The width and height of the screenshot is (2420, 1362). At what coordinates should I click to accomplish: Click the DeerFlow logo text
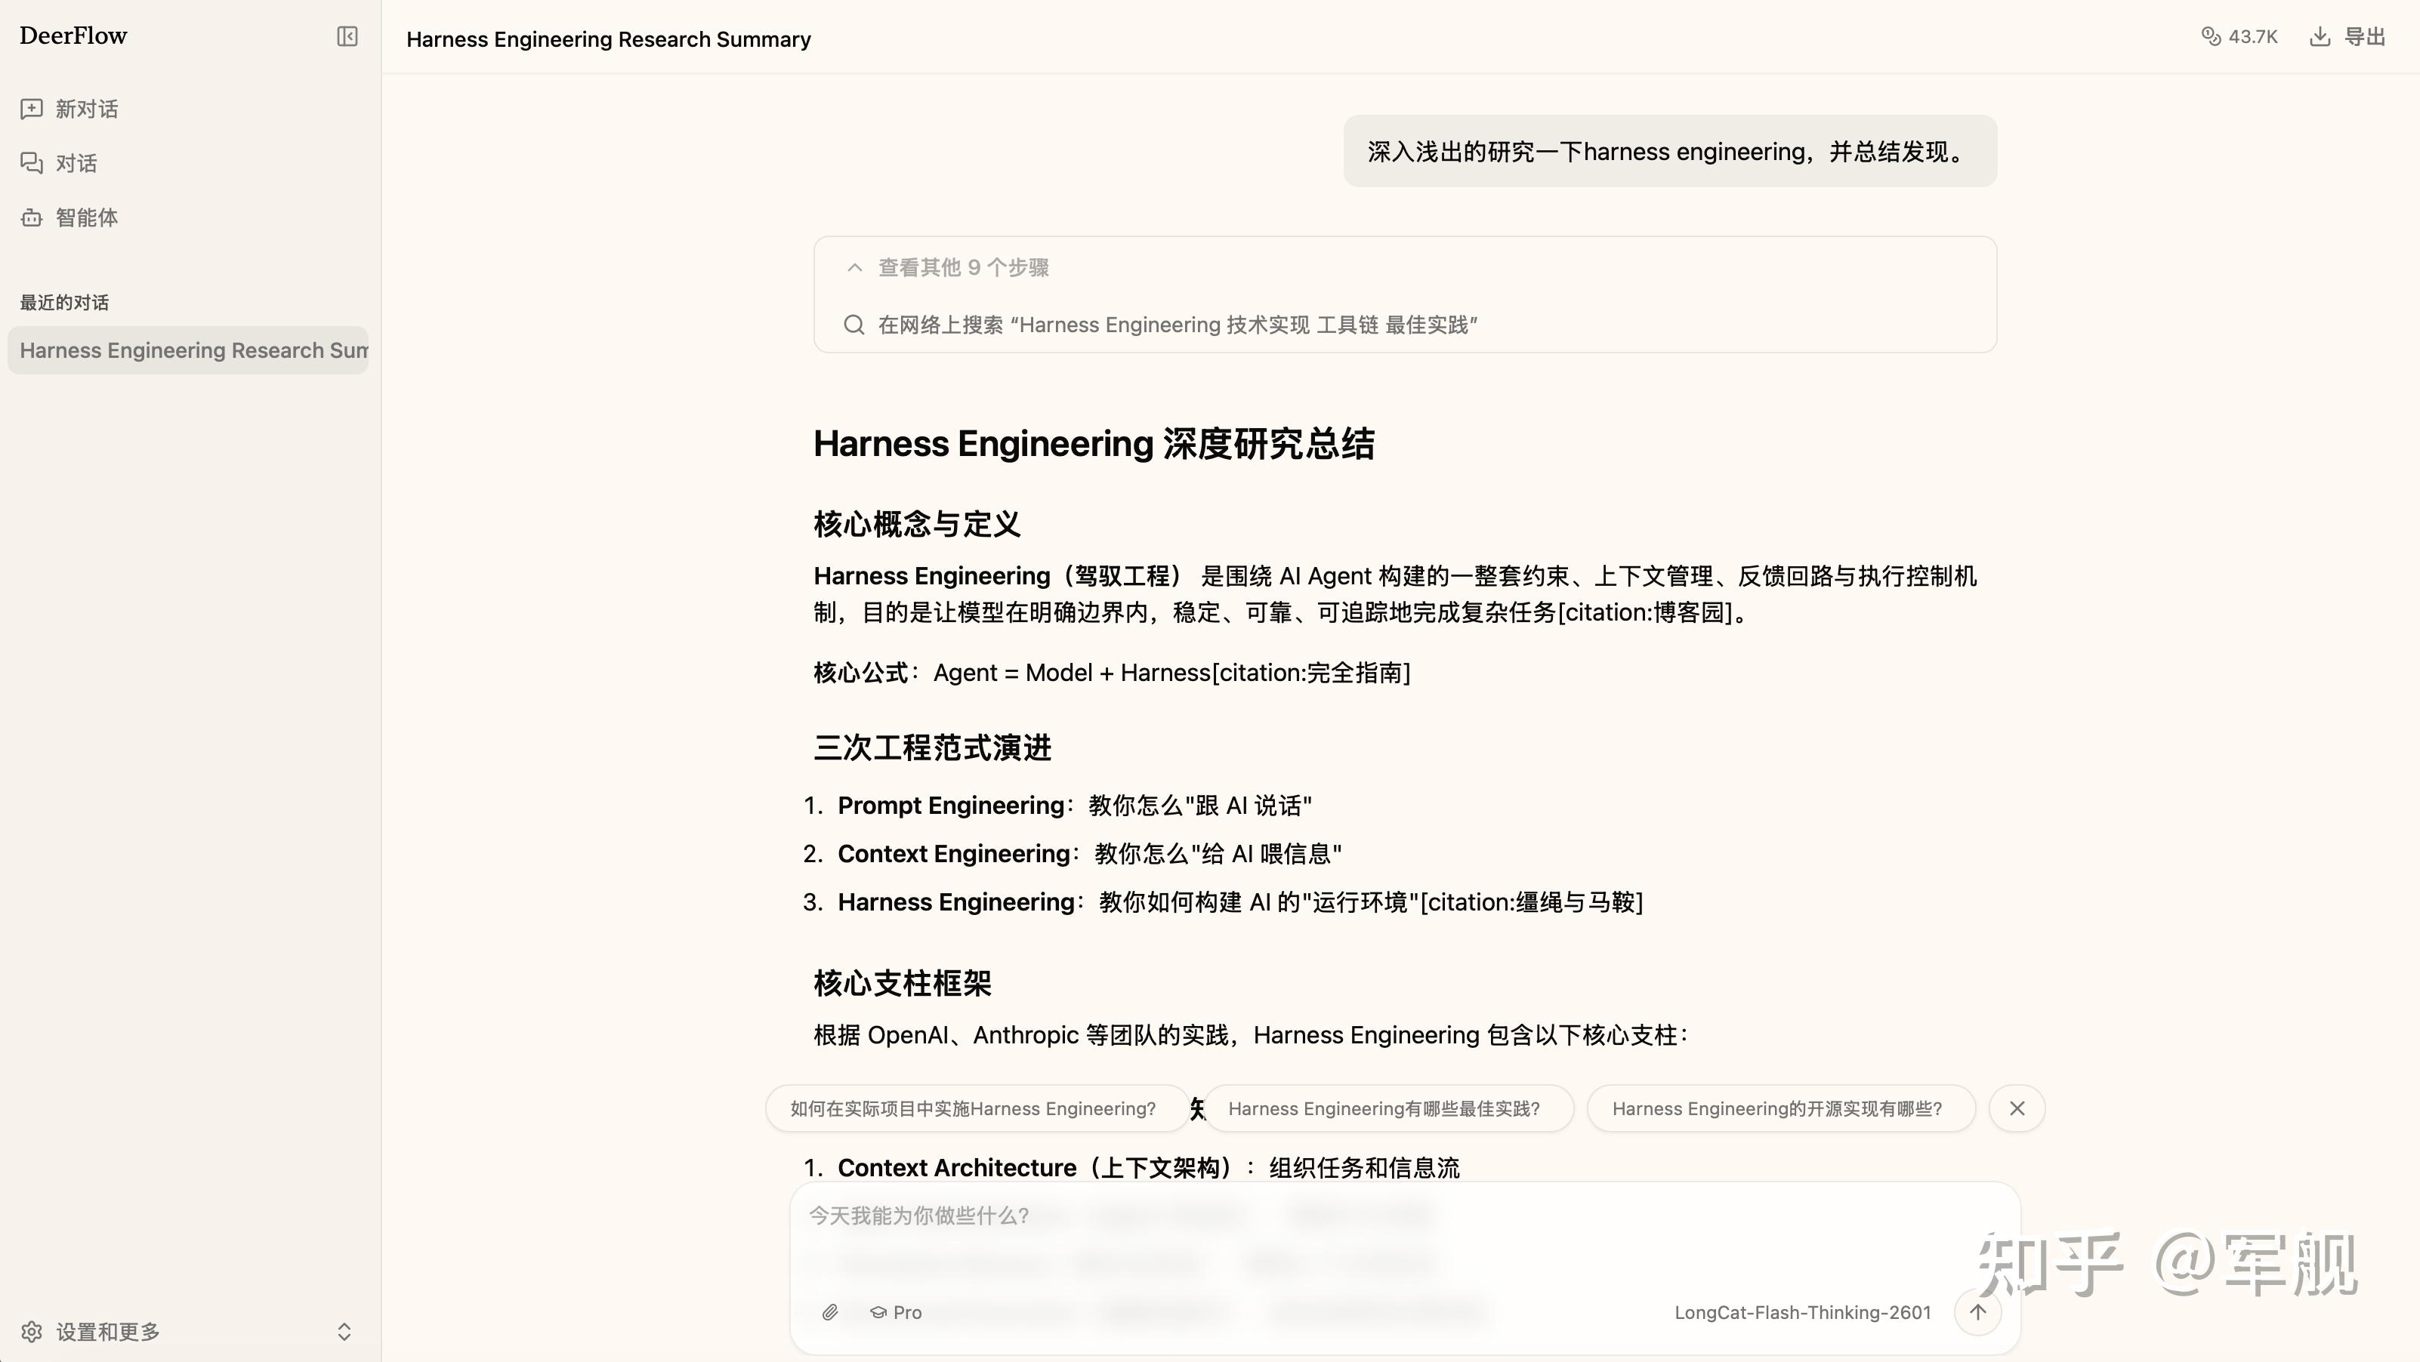coord(73,35)
